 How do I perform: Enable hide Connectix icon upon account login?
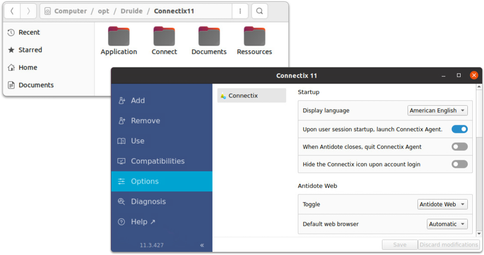tap(459, 164)
